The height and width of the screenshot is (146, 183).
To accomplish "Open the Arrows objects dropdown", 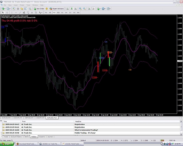I will [x=40, y=13].
